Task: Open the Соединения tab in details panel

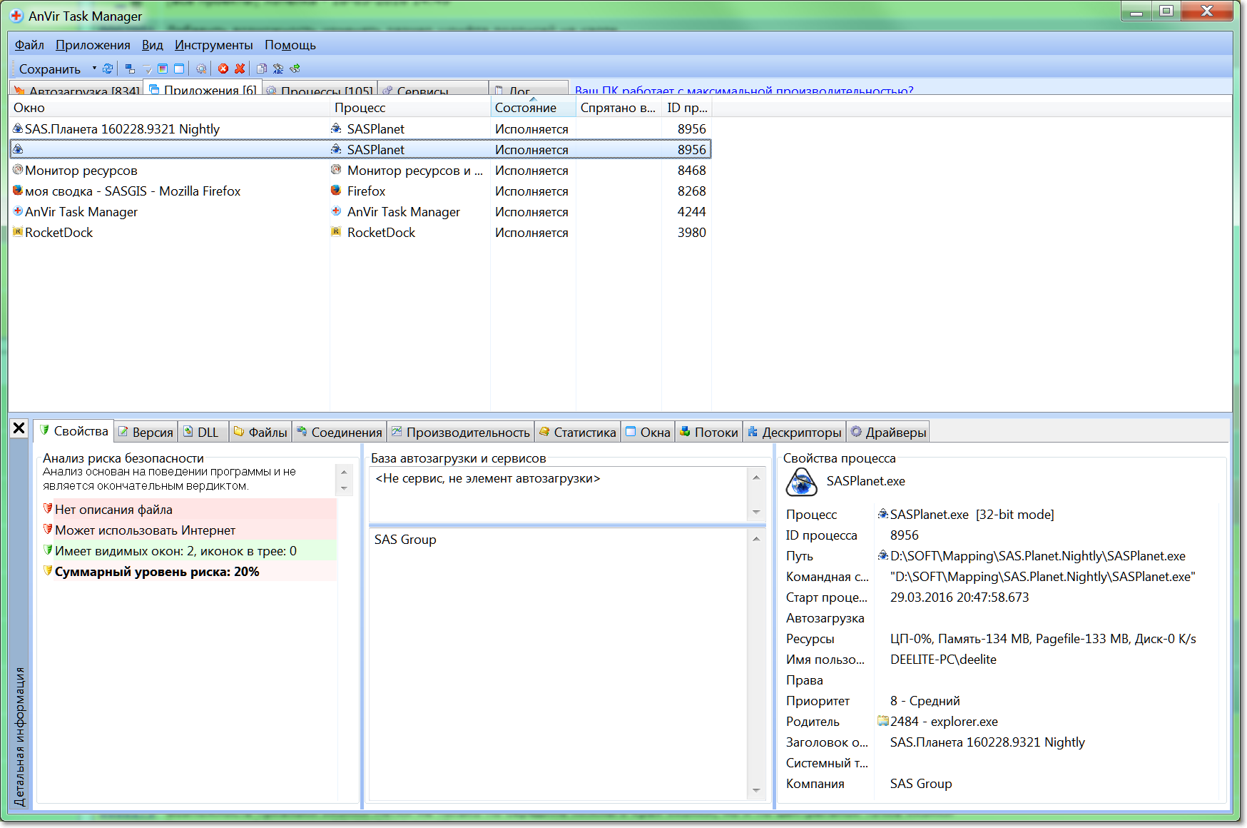Action: (x=341, y=432)
